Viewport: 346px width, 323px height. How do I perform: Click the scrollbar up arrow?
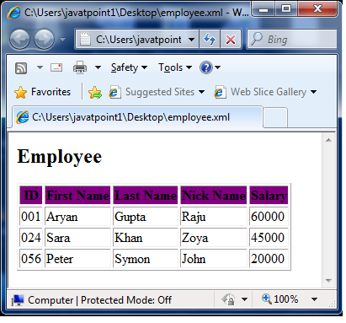tap(328, 140)
